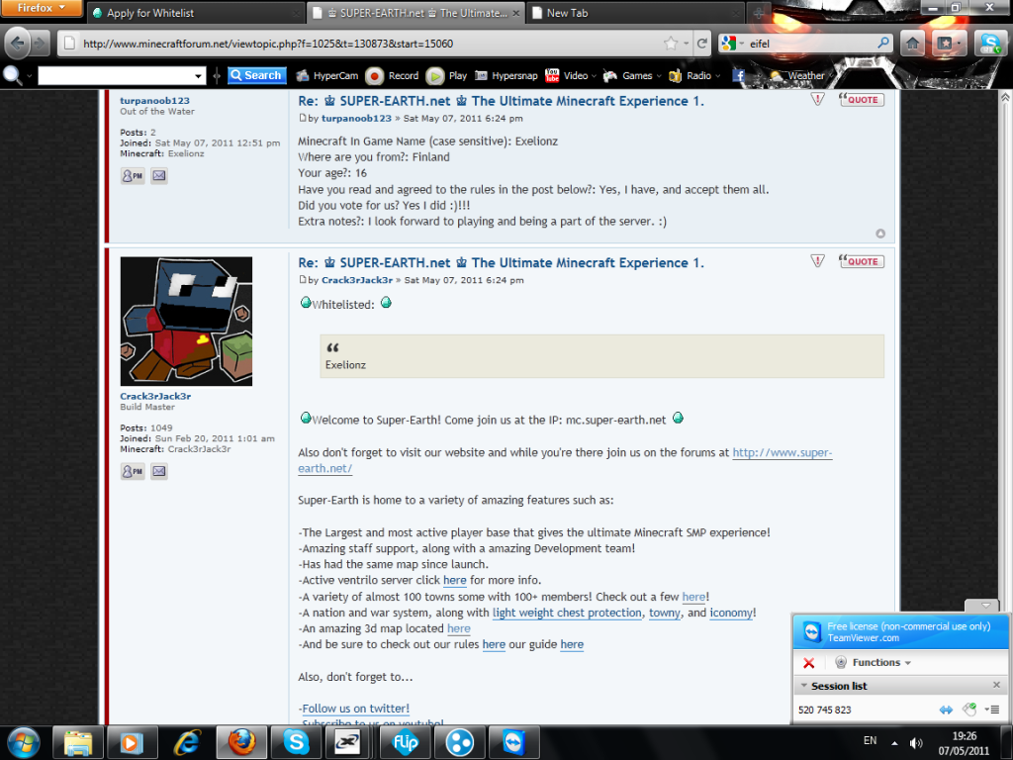Jump to top using turpanoob123's post arrow
The image size is (1013, 760).
[879, 234]
